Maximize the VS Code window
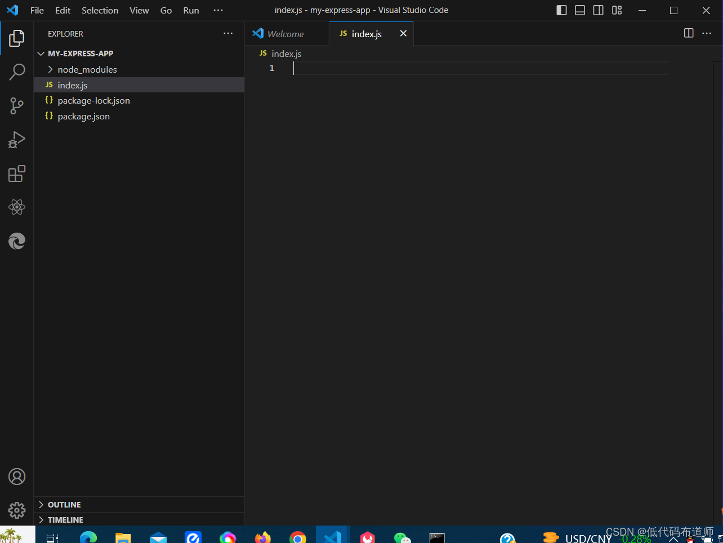Viewport: 723px width, 543px height. point(673,10)
